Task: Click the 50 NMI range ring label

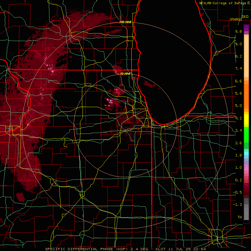Action: click(x=125, y=74)
